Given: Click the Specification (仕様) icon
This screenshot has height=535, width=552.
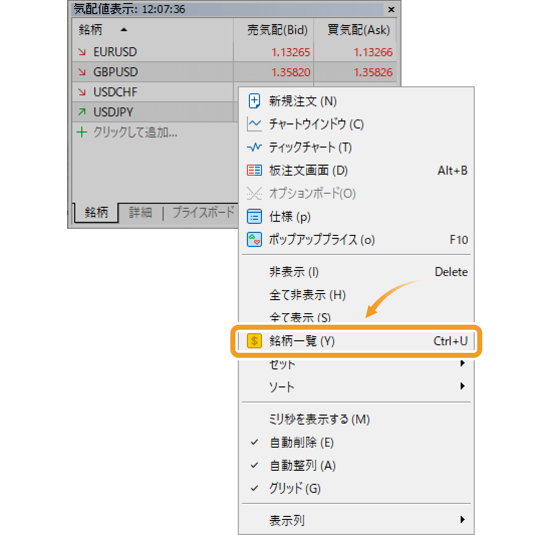Looking at the screenshot, I should tap(254, 216).
